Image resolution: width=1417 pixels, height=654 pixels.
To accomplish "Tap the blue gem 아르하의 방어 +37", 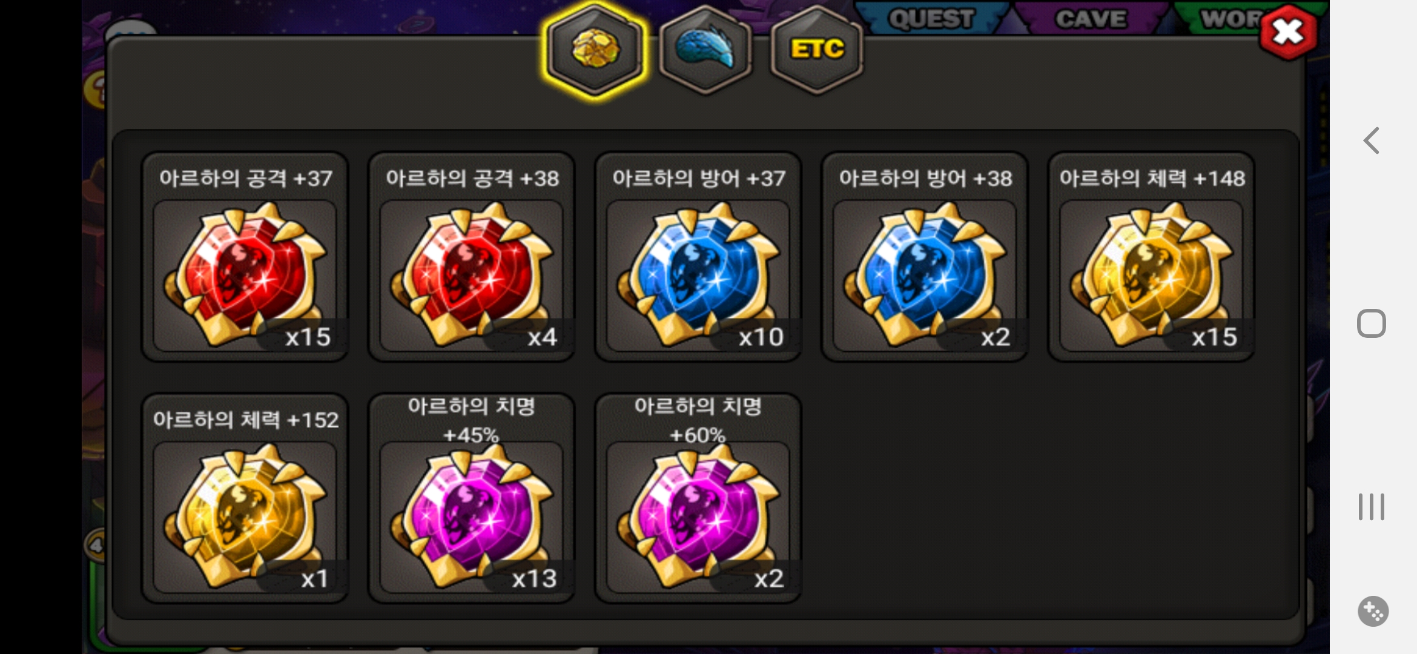I will click(698, 257).
